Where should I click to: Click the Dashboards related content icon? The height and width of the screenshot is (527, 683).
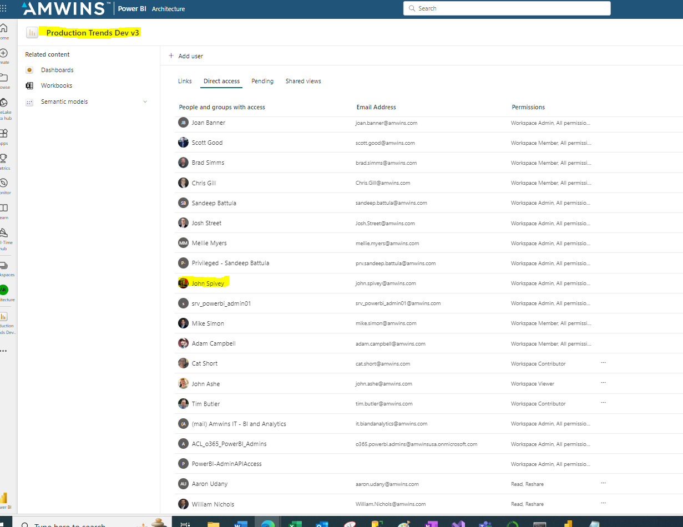(29, 70)
